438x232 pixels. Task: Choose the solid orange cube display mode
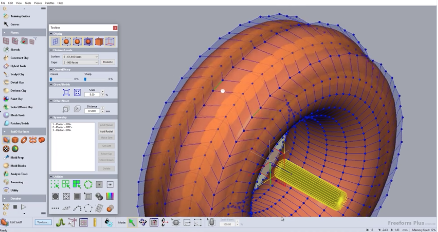[x=99, y=42]
